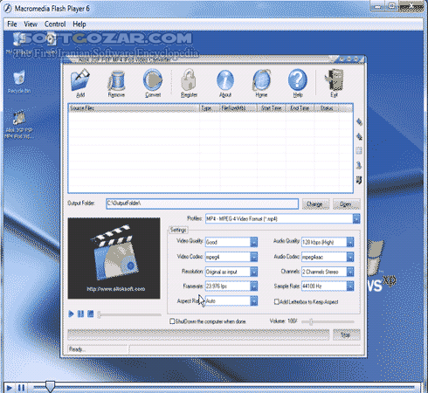Click the Volume slider handle

coord(311,321)
